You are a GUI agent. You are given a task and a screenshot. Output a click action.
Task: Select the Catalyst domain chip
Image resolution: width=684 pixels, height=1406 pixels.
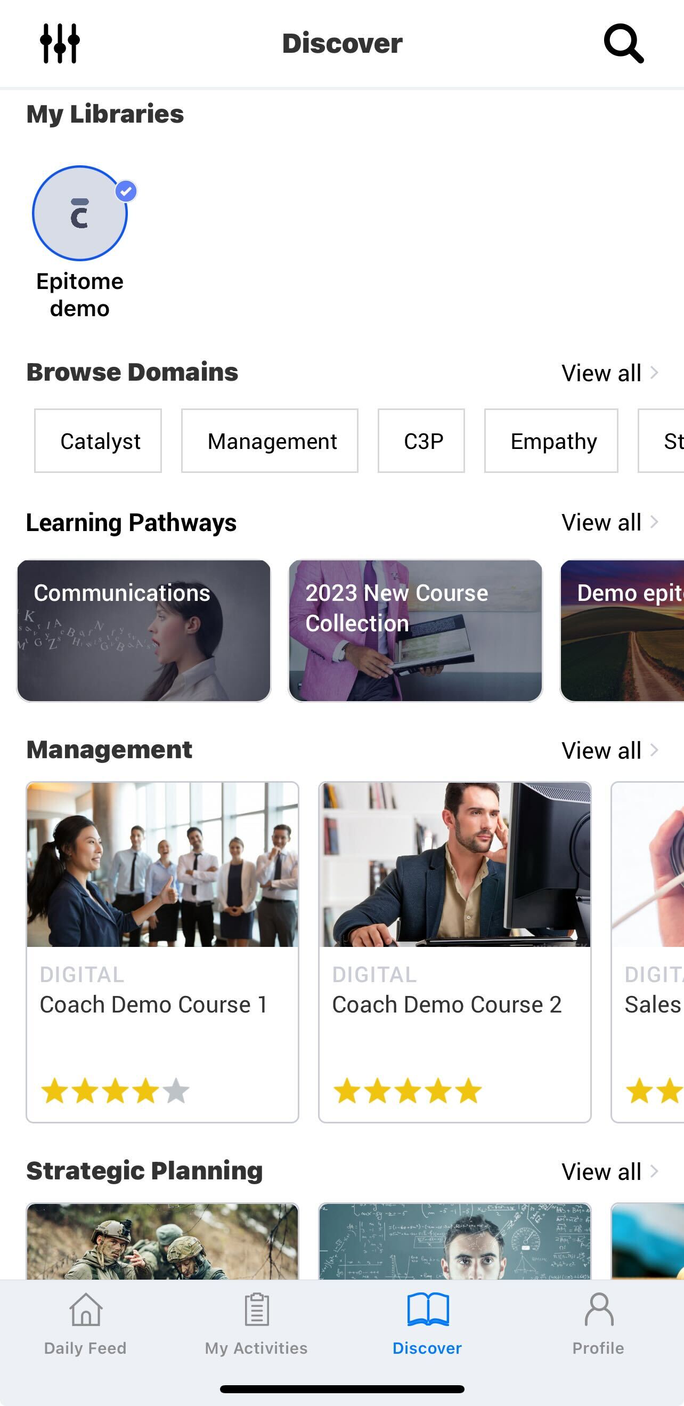98,440
